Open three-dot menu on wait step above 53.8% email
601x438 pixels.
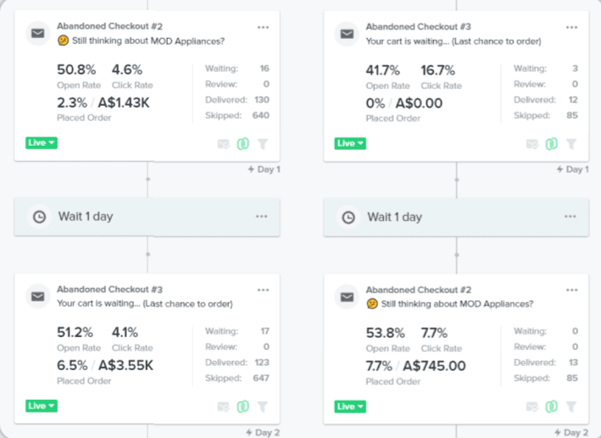(571, 217)
